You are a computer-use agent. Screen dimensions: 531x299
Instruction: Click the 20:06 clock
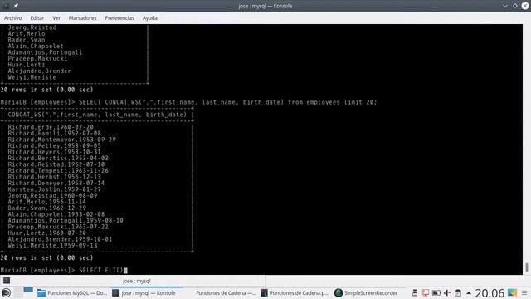[x=490, y=293]
